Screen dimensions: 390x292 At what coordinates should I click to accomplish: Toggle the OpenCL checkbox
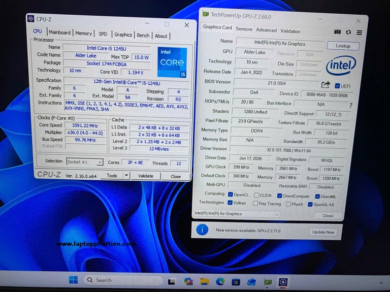coord(231,194)
